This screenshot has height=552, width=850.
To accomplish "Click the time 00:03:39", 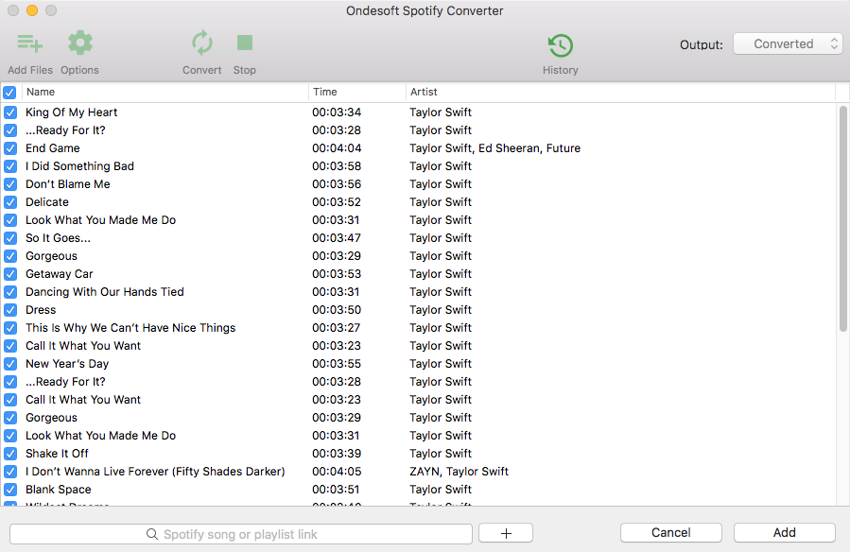I will click(x=337, y=454).
